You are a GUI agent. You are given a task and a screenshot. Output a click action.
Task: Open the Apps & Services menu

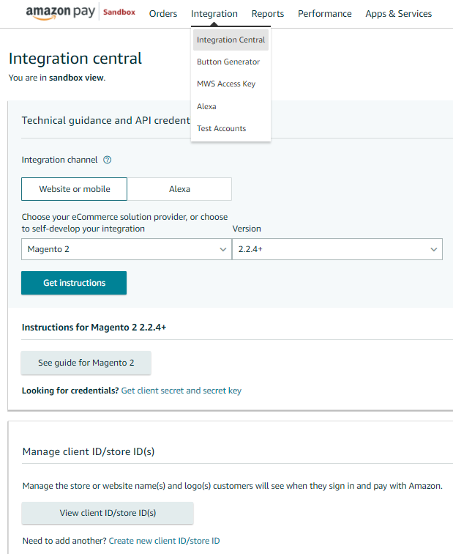click(x=398, y=14)
